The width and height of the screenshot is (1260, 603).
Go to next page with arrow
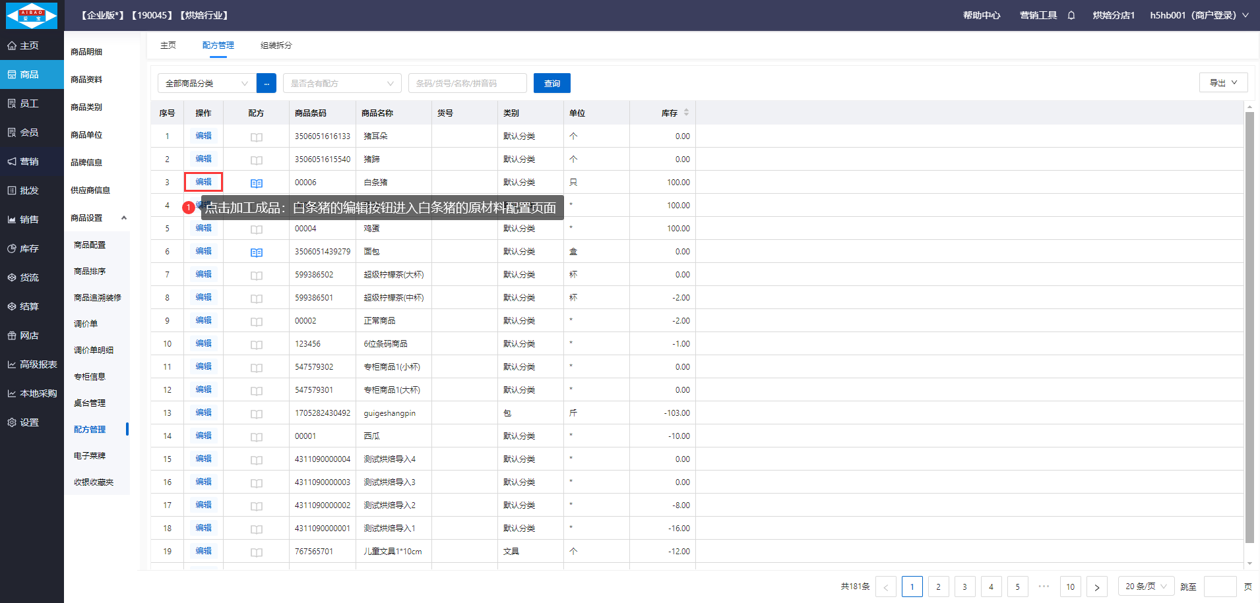tap(1096, 587)
